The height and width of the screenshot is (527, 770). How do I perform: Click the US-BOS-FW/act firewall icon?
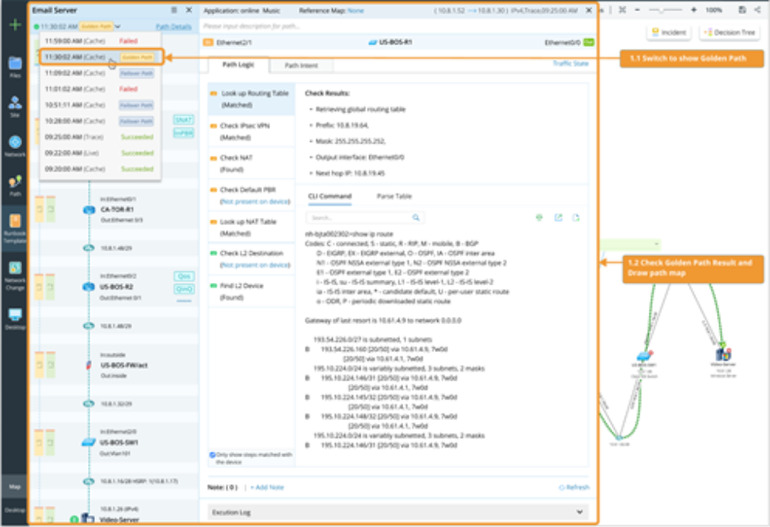click(89, 365)
